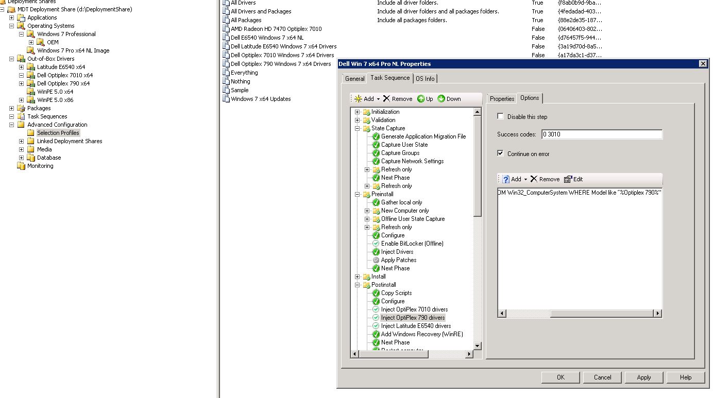Select AMD Radeon HD 7470 Optiplex 7010 profile
Image resolution: width=714 pixels, height=398 pixels.
[276, 29]
